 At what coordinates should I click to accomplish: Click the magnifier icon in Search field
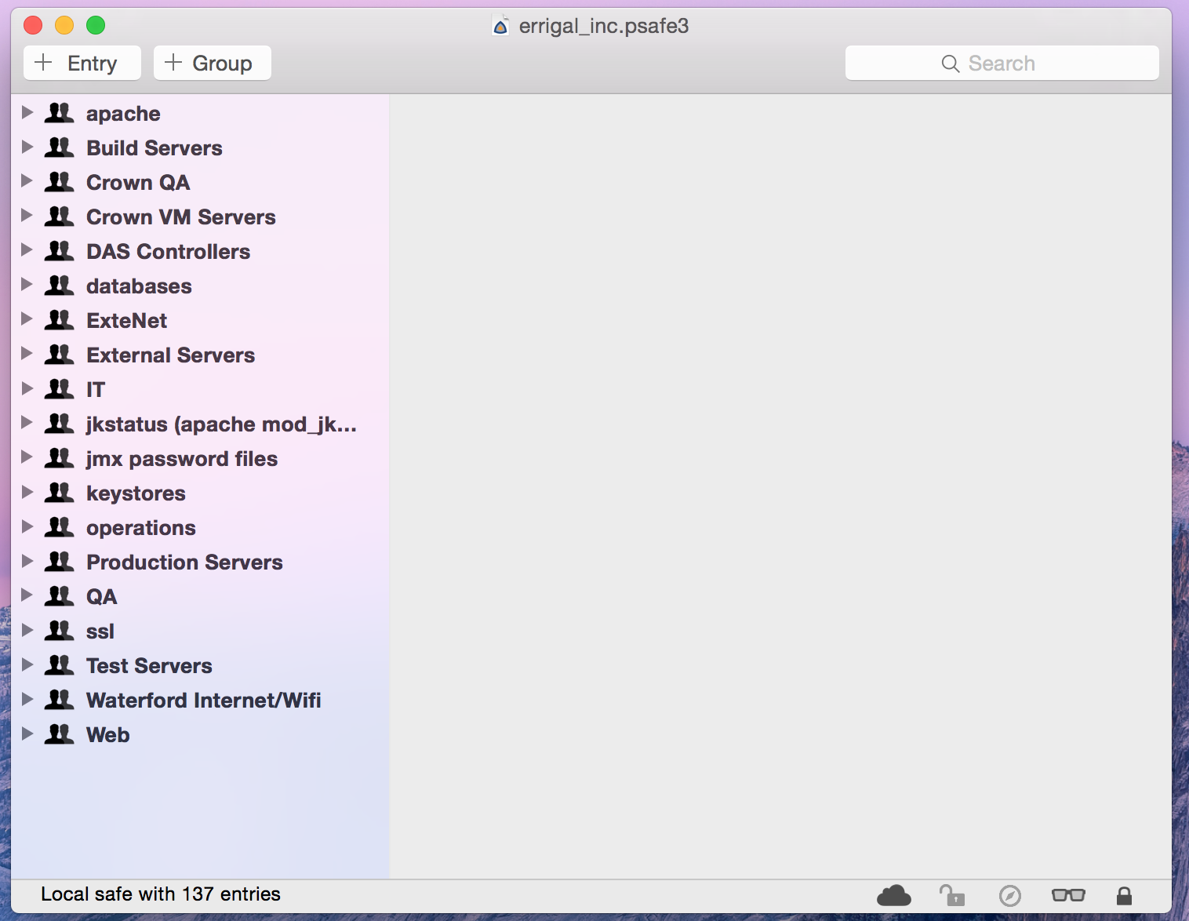[950, 64]
